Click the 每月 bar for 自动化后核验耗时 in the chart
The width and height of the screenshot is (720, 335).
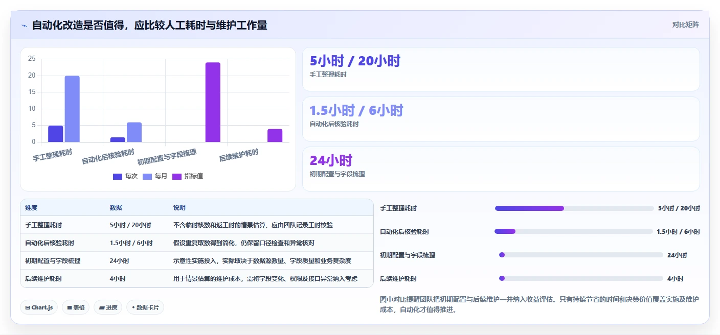click(x=134, y=132)
